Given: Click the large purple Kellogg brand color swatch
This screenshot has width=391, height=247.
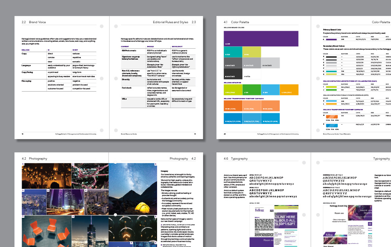Looking at the screenshot, I should (x=261, y=39).
